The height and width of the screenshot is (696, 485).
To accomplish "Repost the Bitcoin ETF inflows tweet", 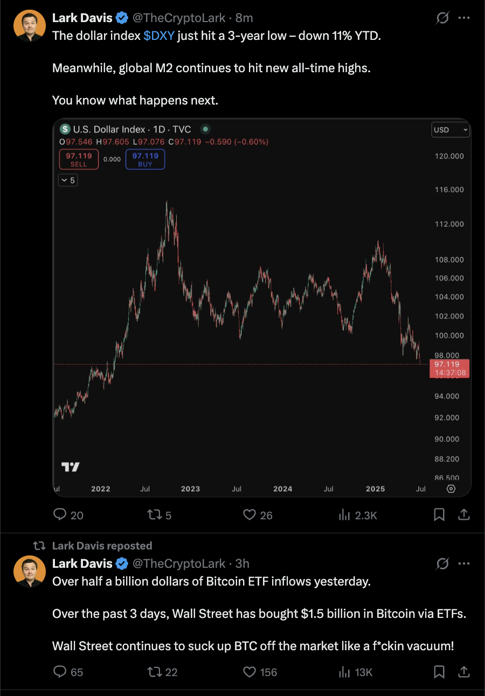I will (x=155, y=672).
